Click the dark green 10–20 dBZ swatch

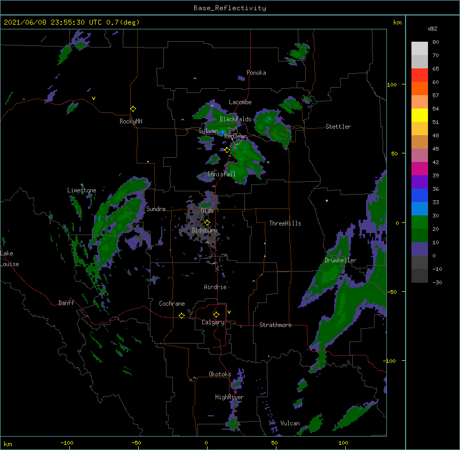[419, 235]
